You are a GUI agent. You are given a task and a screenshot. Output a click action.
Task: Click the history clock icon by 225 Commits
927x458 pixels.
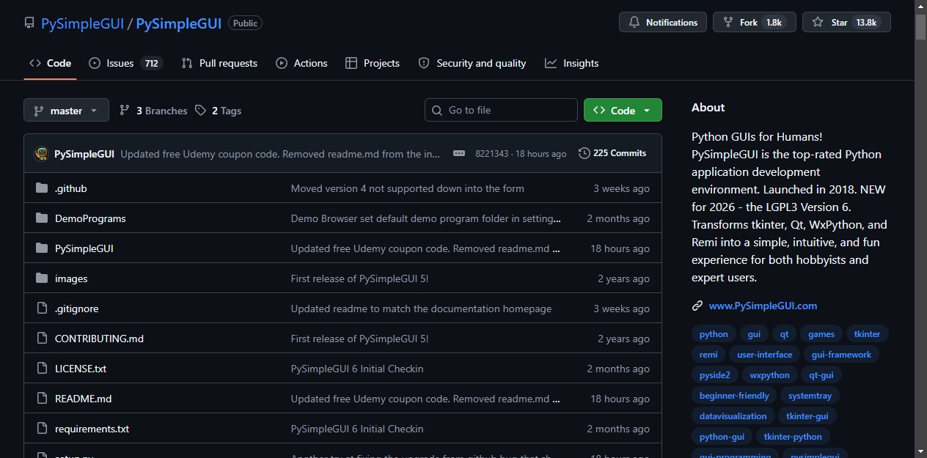coord(585,153)
